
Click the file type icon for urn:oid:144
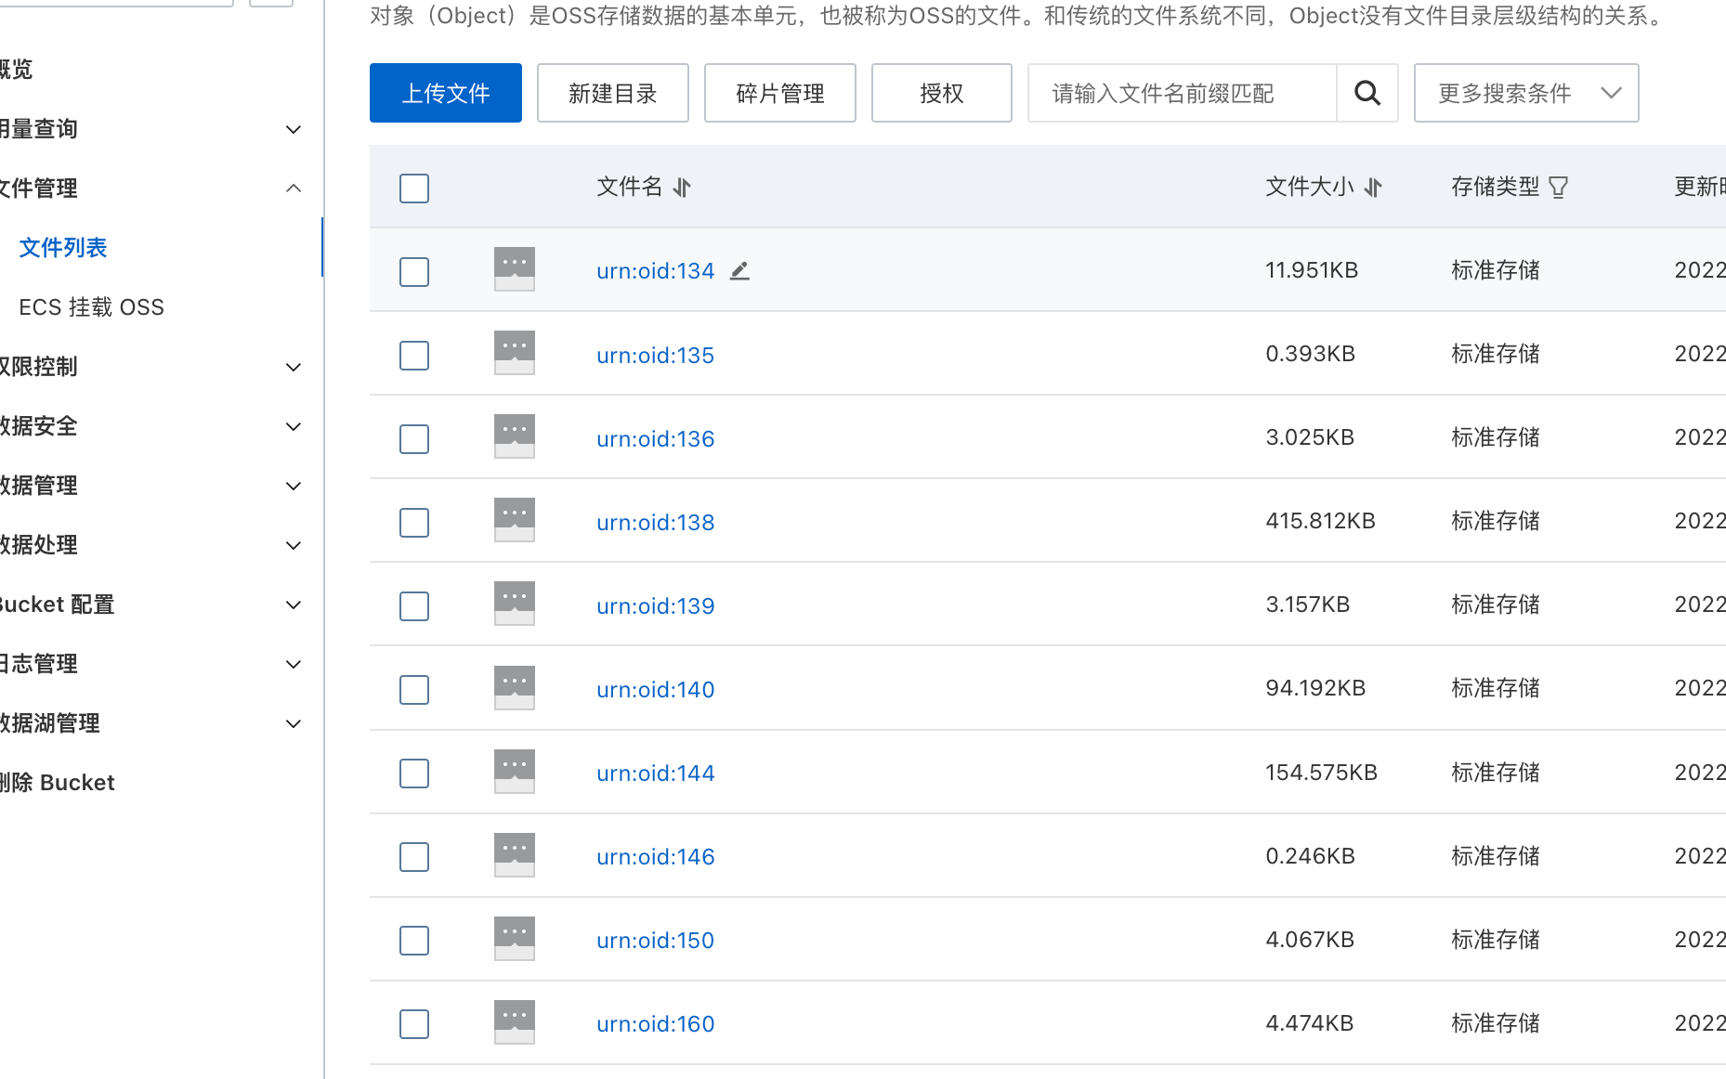pos(514,771)
